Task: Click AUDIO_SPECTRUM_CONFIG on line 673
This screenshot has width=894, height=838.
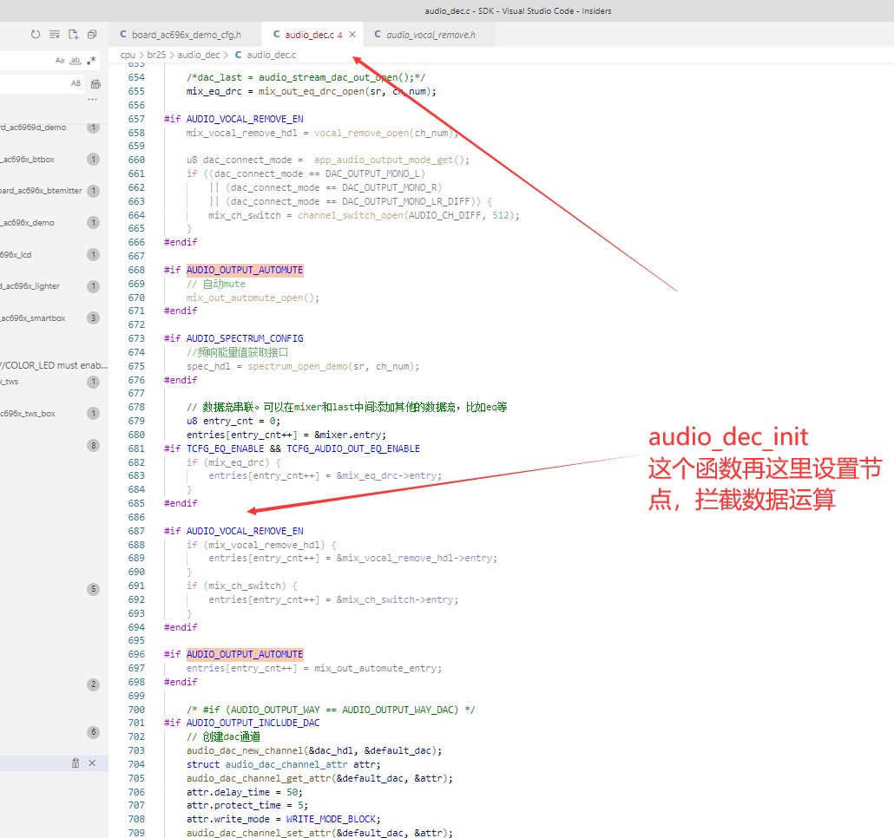Action: [245, 338]
